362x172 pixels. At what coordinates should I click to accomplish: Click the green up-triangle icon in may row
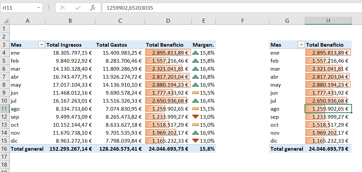[x=195, y=85]
